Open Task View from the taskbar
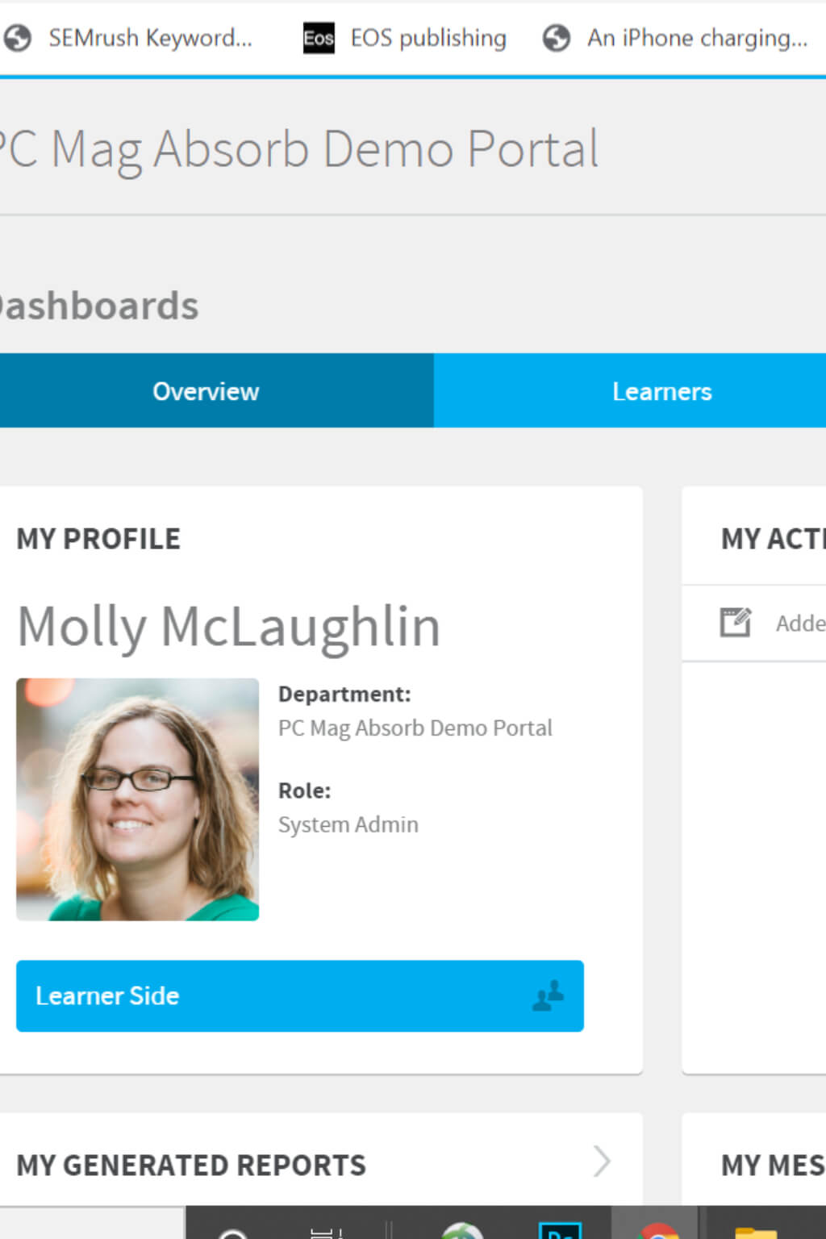Viewport: 826px width, 1239px height. 326,1232
